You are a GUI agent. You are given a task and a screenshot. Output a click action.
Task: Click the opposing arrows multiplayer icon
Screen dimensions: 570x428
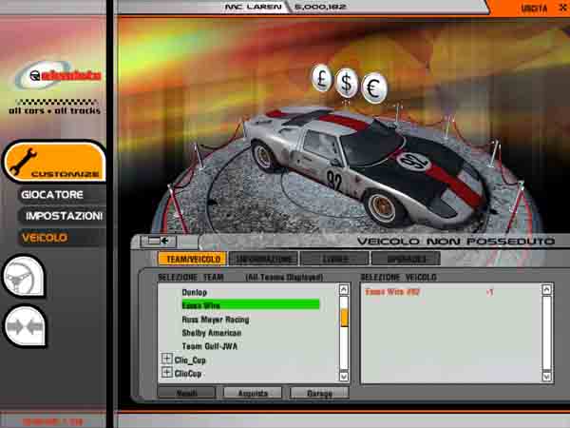pyautogui.click(x=26, y=326)
